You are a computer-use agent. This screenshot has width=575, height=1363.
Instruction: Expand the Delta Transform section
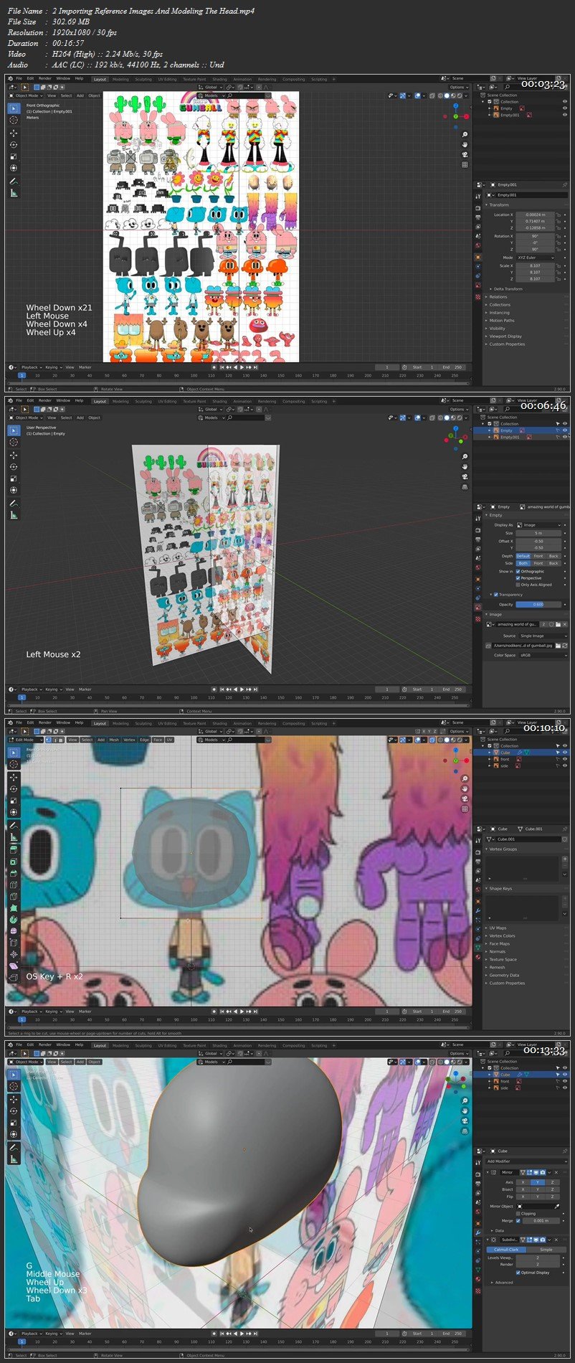(508, 289)
